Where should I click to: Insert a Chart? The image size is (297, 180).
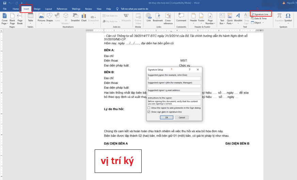point(84,18)
